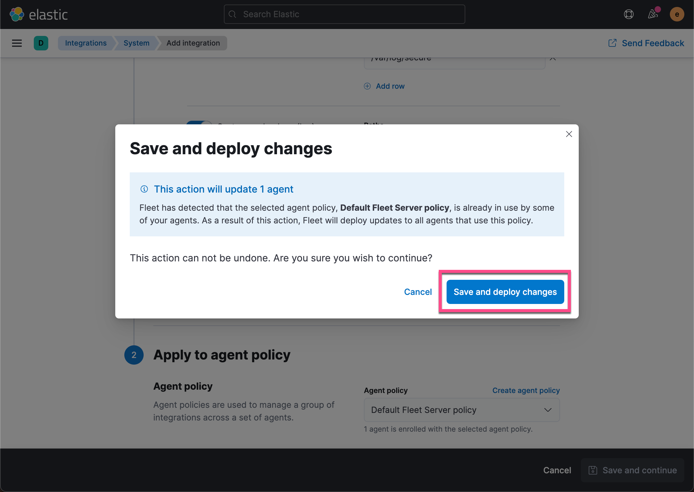The width and height of the screenshot is (694, 492).
Task: Expand the Default Fleet Server policy dropdown
Action: pos(461,410)
